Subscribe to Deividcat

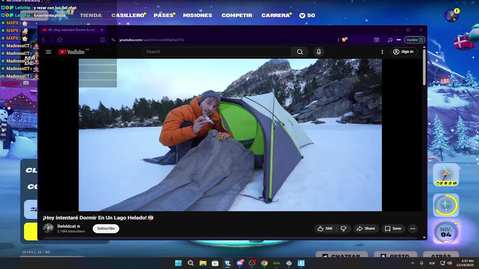pos(106,229)
